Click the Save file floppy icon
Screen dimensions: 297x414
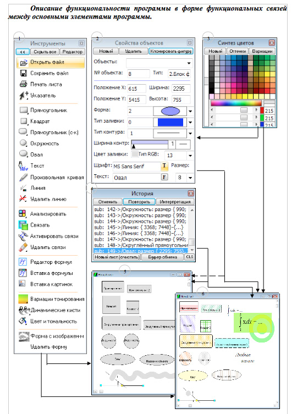pos(24,73)
